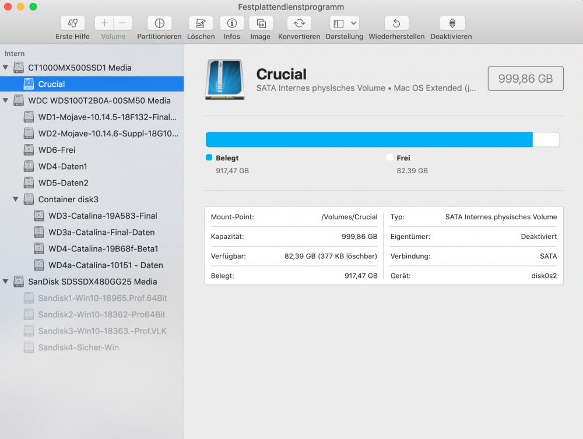The width and height of the screenshot is (583, 439).
Task: Click the Konvertieren icon
Action: 299,23
